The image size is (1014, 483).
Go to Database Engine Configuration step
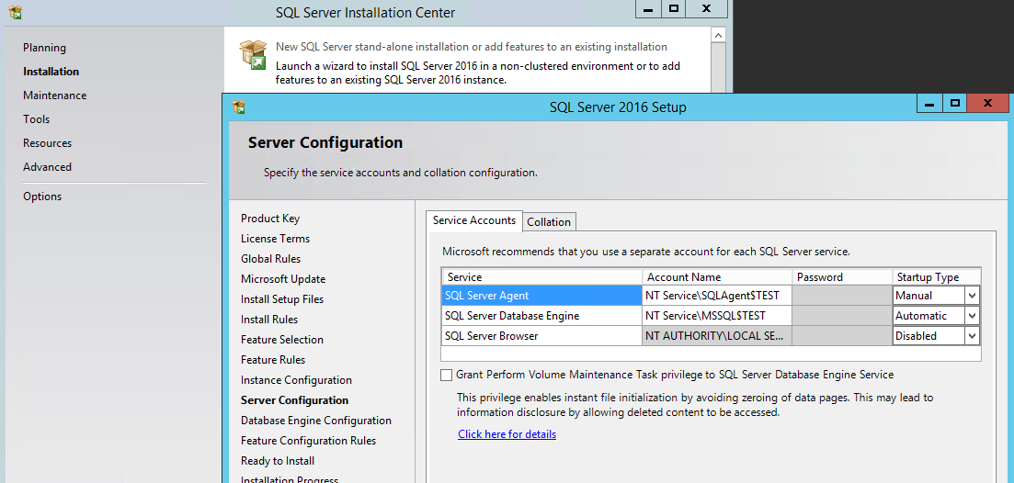[x=316, y=421]
